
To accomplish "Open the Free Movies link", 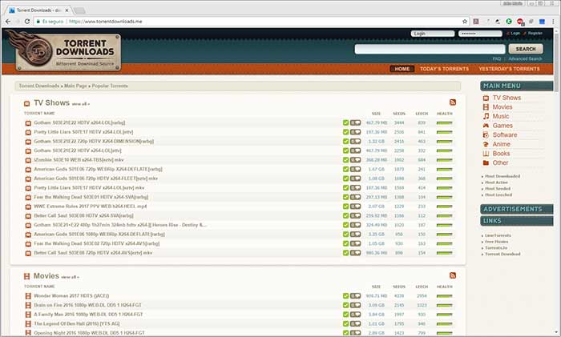I will click(496, 242).
